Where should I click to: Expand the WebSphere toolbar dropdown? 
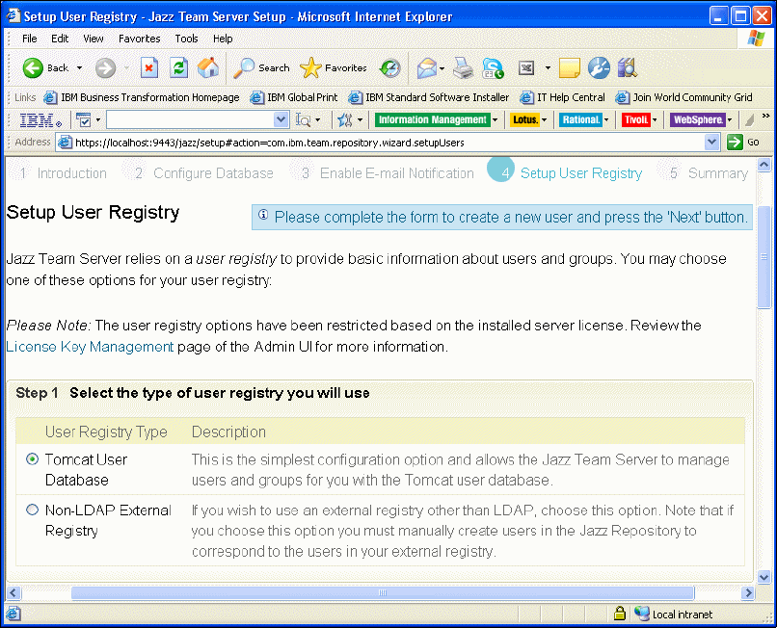730,119
